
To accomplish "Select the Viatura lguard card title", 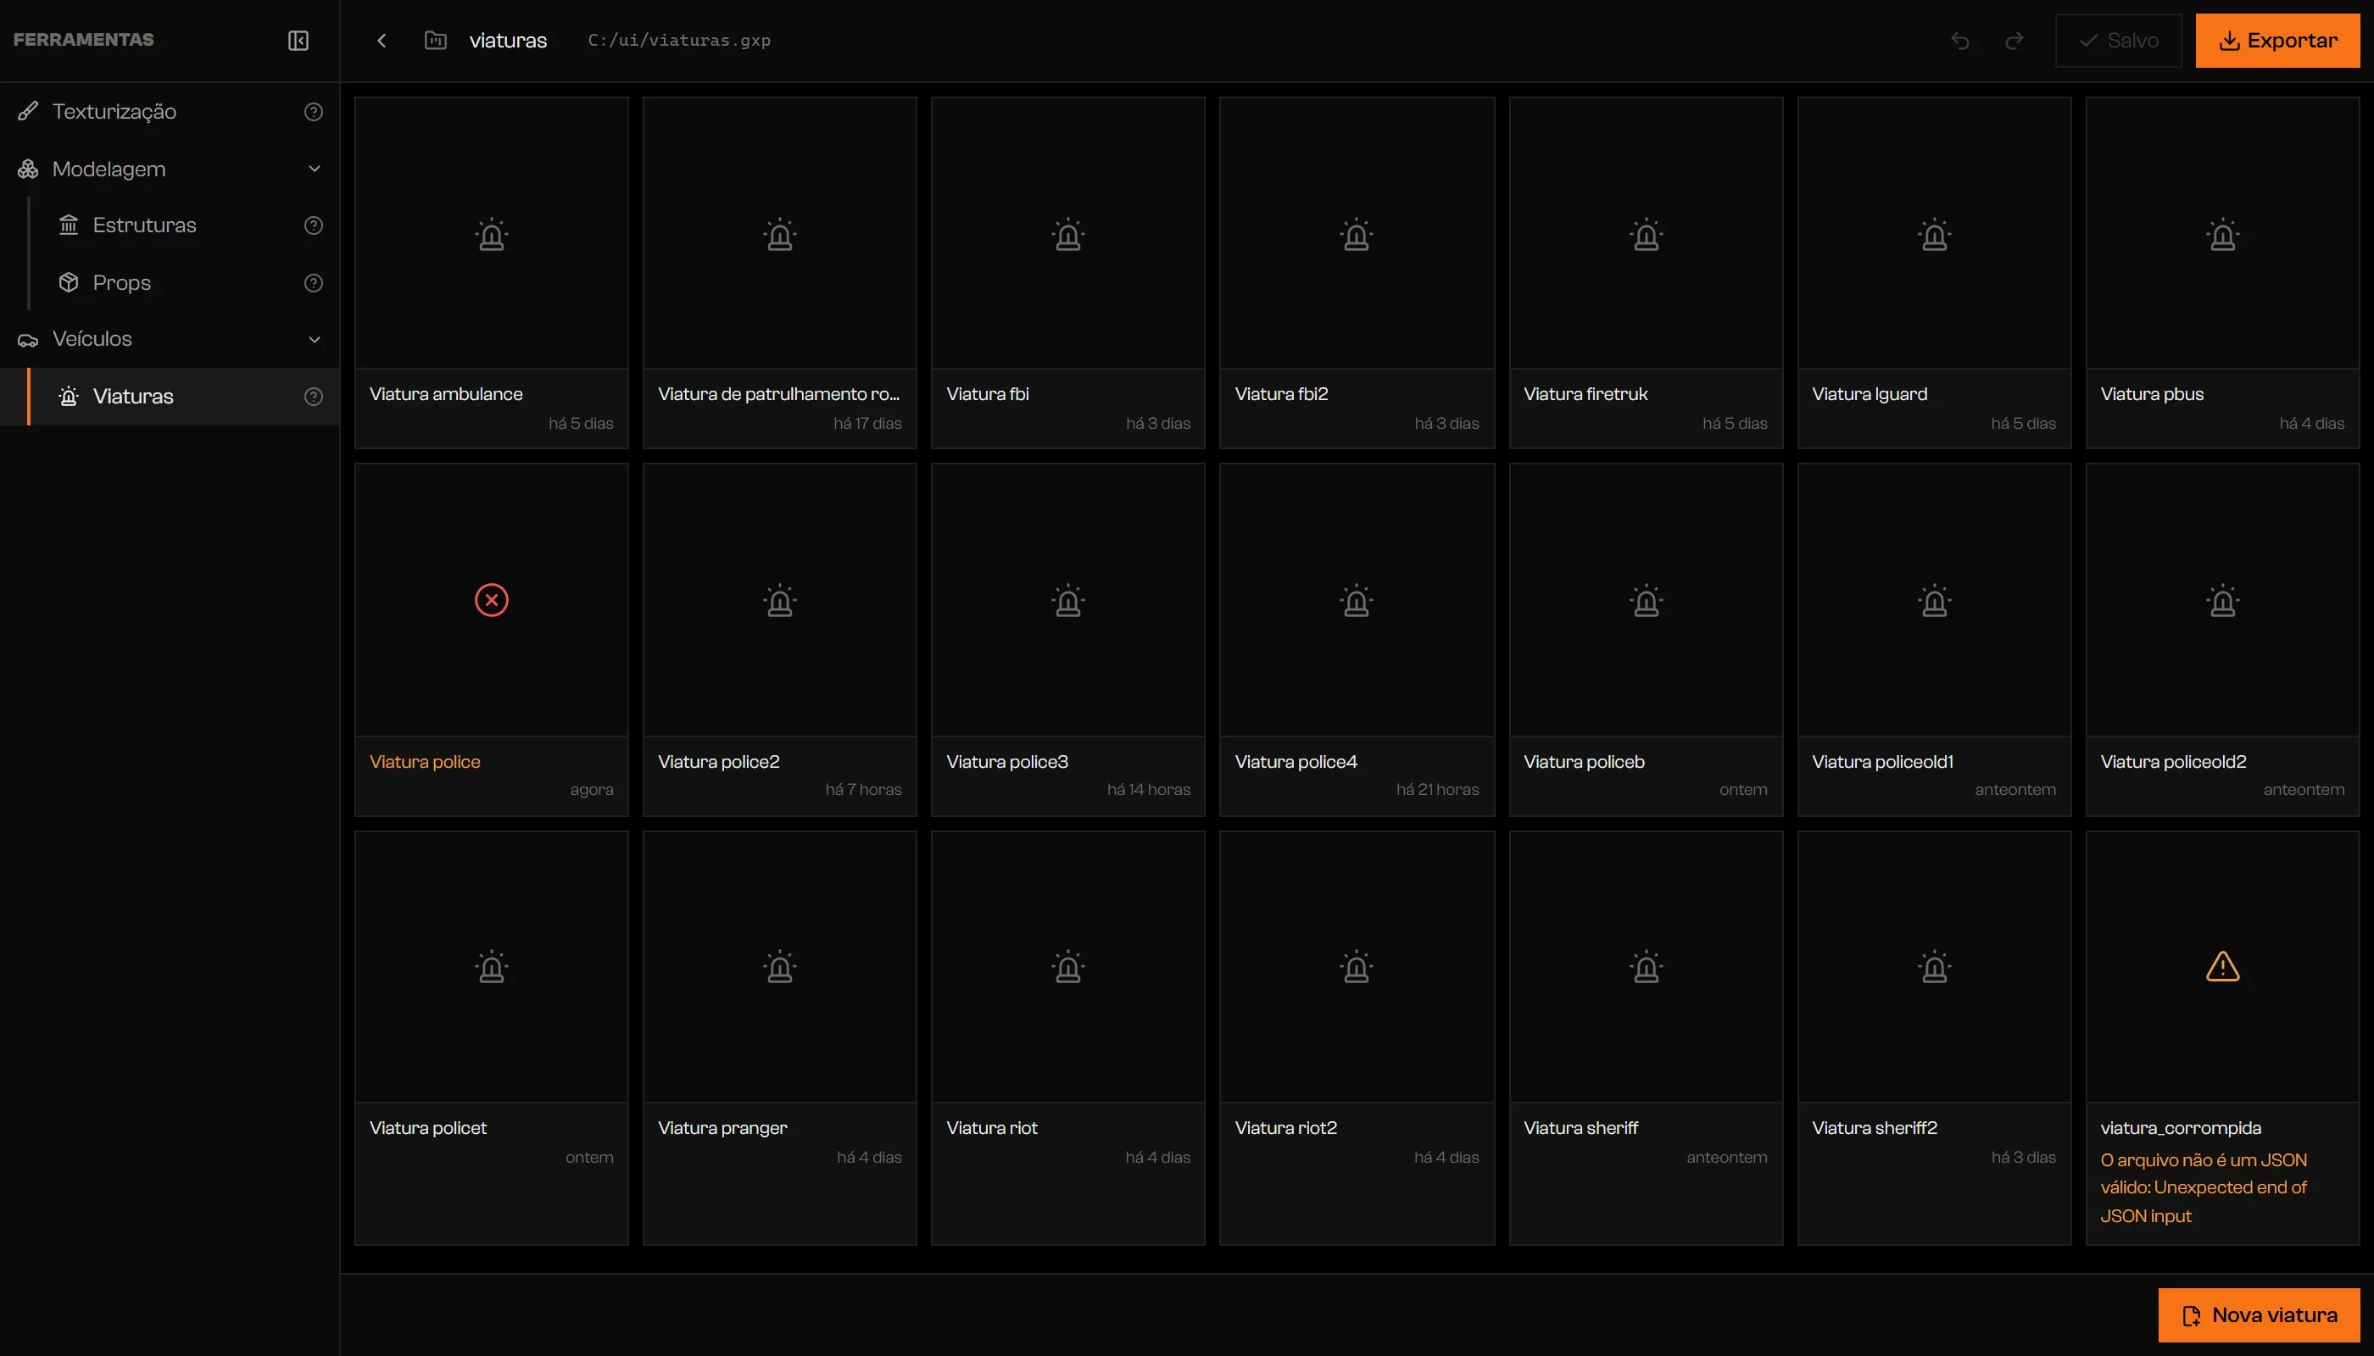I will [x=1869, y=394].
